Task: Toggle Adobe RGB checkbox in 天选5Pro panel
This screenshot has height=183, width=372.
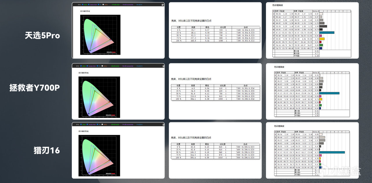Action: (x=89, y=4)
